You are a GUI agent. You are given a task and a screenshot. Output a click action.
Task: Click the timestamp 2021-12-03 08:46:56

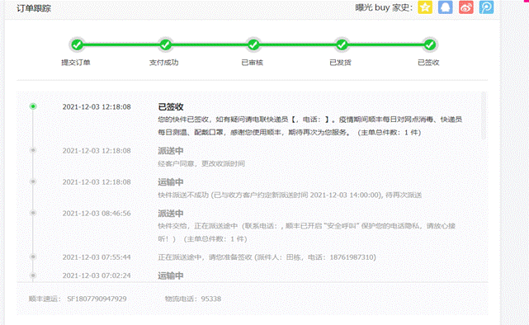pos(97,214)
